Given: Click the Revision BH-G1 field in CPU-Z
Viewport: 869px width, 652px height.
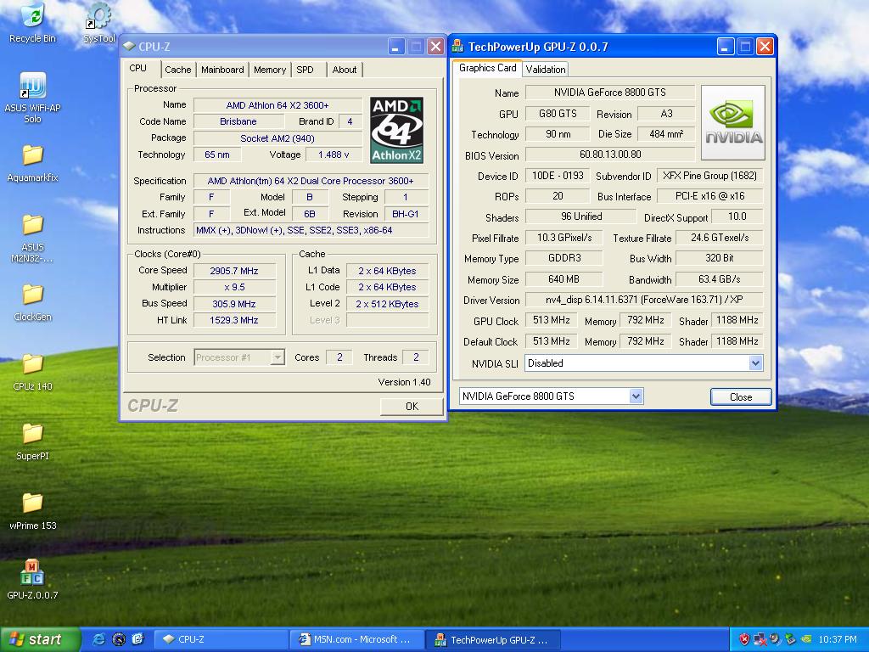Looking at the screenshot, I should [x=406, y=214].
